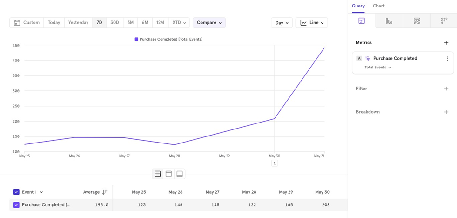Show split chart and table layout
This screenshot has width=457, height=218.
click(x=158, y=174)
